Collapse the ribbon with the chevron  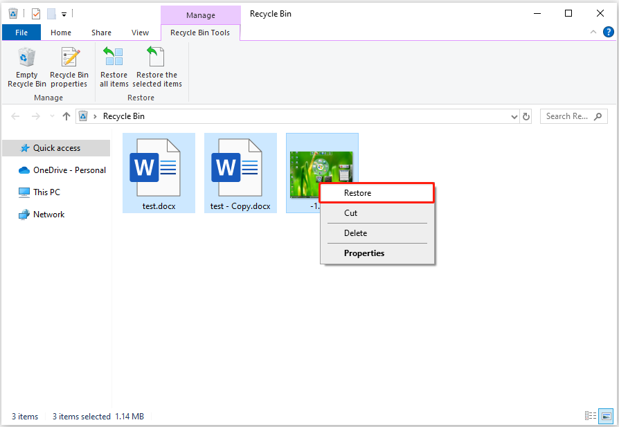[x=593, y=32]
